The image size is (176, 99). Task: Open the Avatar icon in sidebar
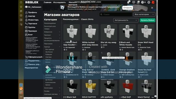click(26, 16)
